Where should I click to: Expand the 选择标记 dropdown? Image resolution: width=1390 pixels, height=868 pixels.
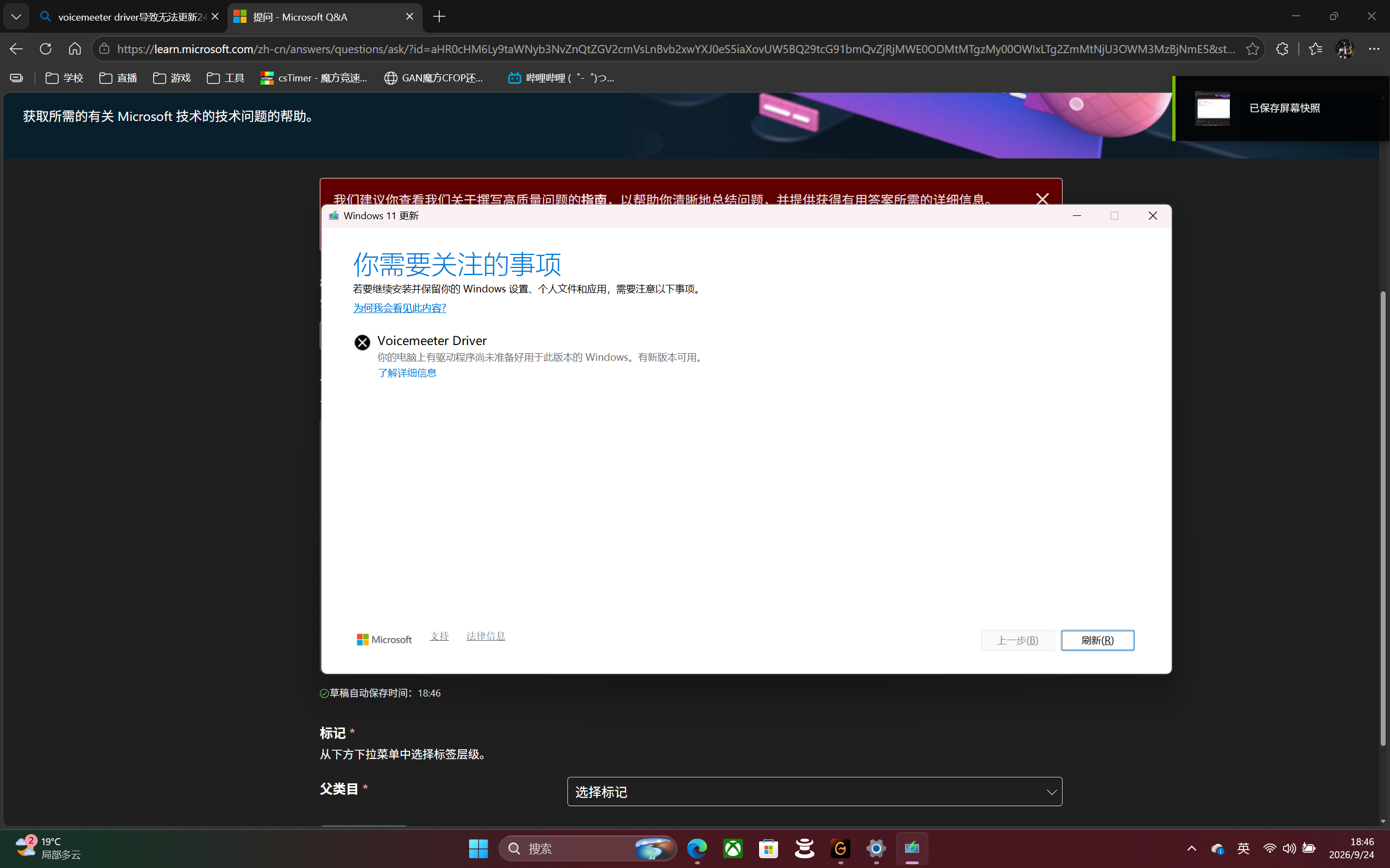[814, 792]
